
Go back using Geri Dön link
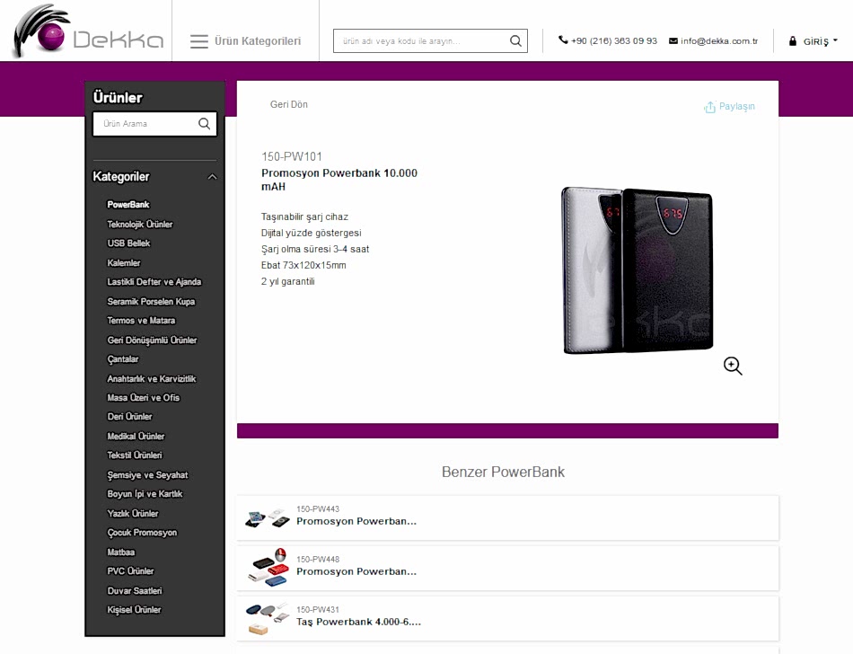[288, 105]
